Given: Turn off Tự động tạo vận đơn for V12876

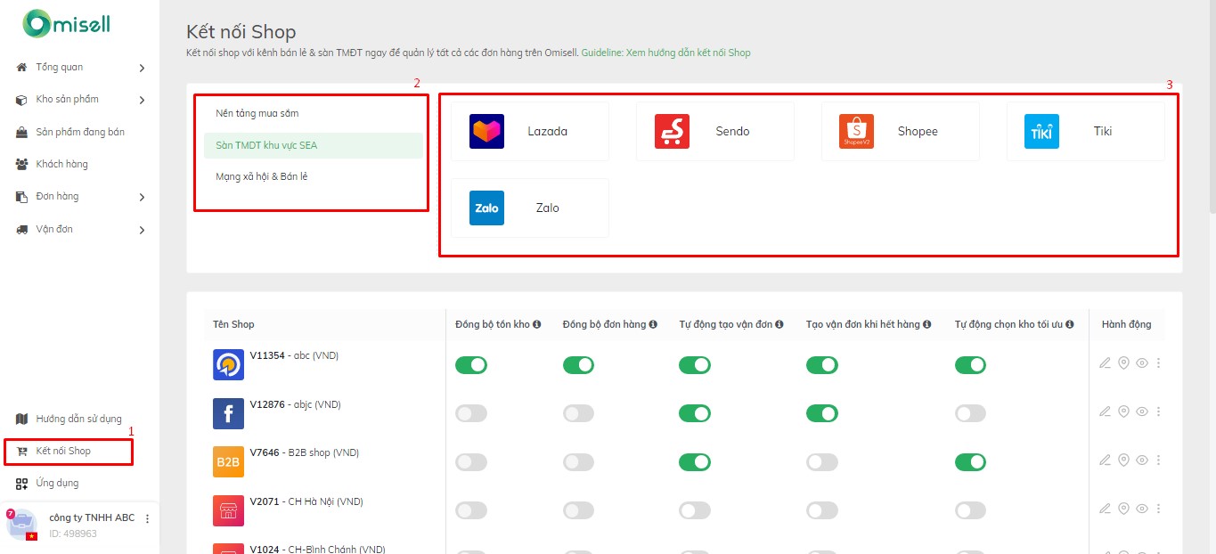Looking at the screenshot, I should 695,413.
